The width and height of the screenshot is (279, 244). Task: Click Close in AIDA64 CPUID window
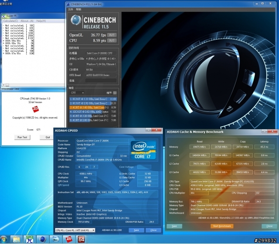[153, 230]
